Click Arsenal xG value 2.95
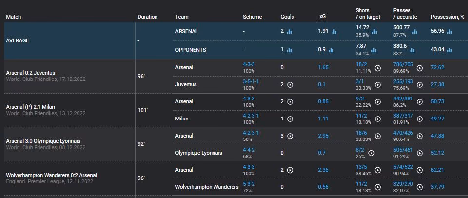468x198 pixels. 323,136
